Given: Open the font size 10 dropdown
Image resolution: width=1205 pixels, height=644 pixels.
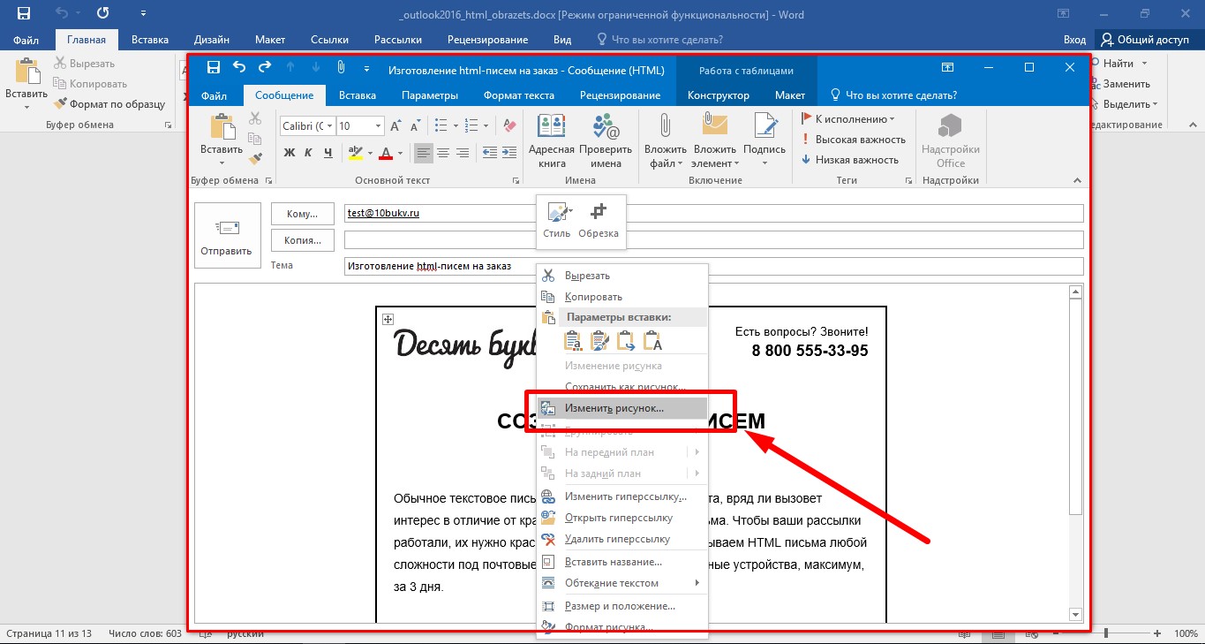Looking at the screenshot, I should [378, 126].
